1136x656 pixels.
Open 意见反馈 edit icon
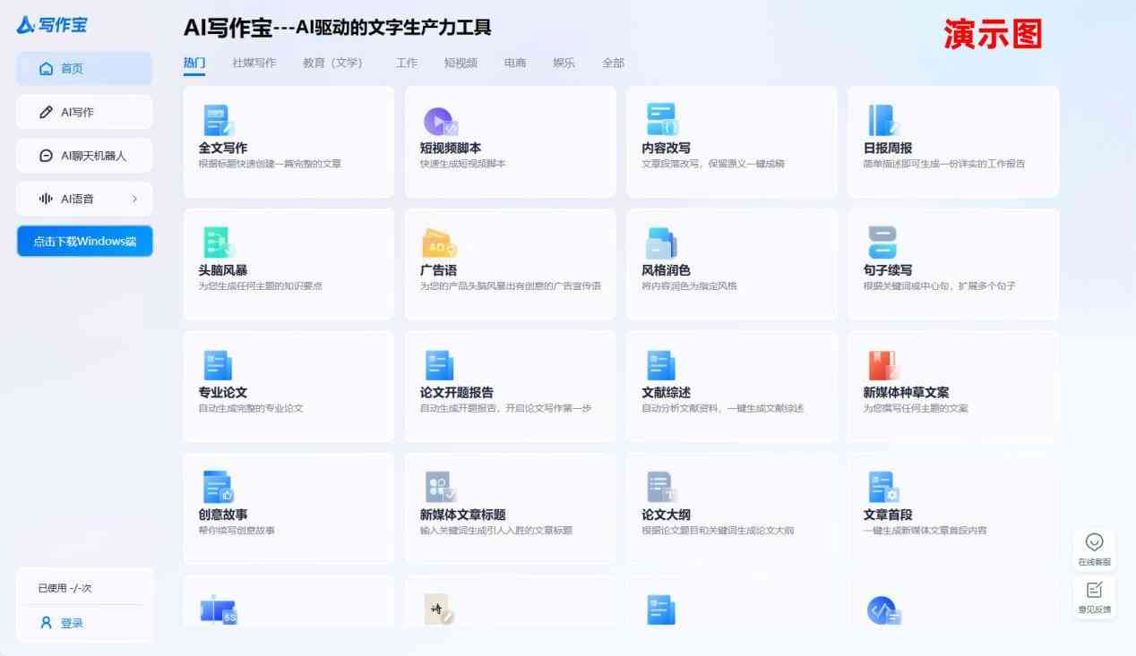[1094, 590]
